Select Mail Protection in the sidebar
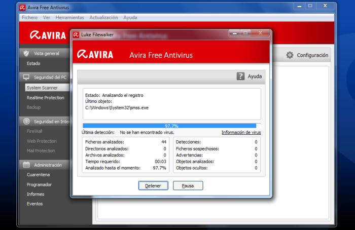Image resolution: width=355 pixels, height=230 pixels. click(x=41, y=150)
